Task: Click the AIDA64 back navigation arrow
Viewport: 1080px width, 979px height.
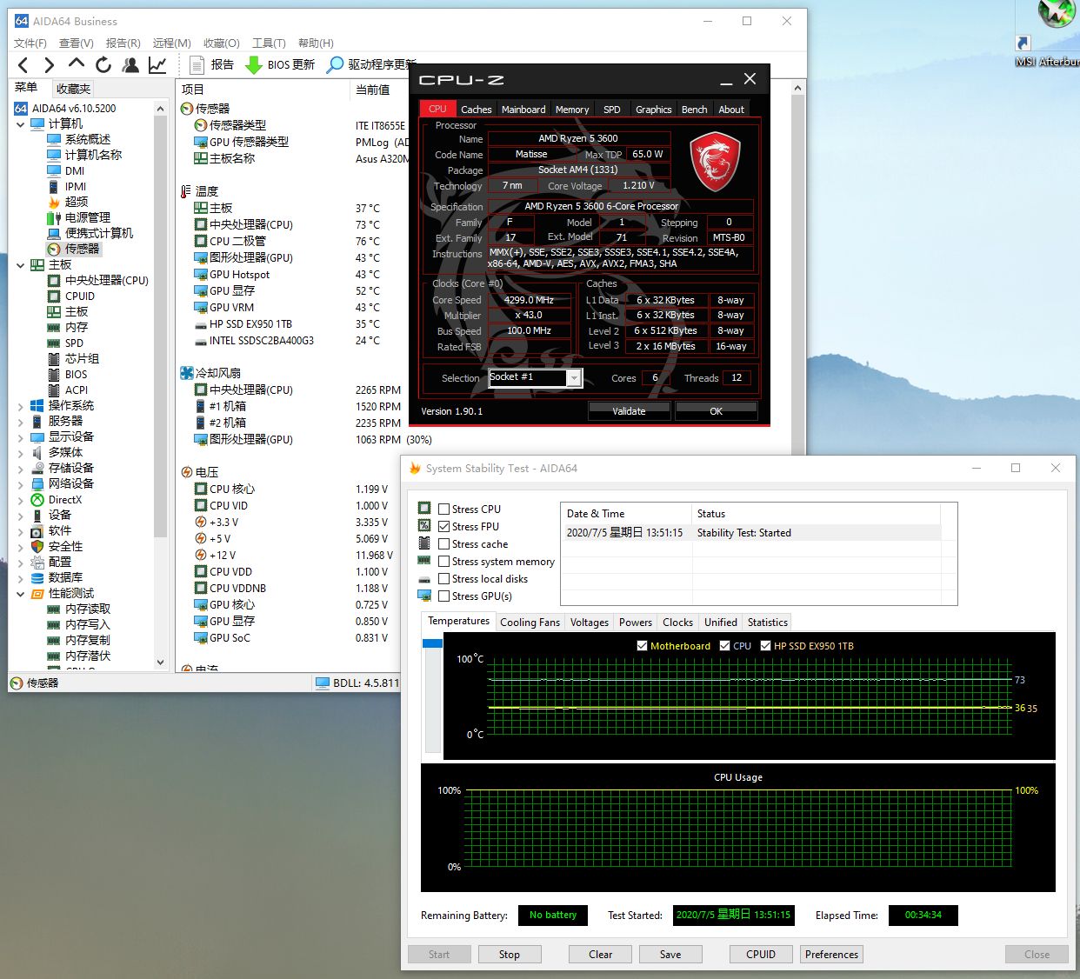Action: click(x=23, y=64)
